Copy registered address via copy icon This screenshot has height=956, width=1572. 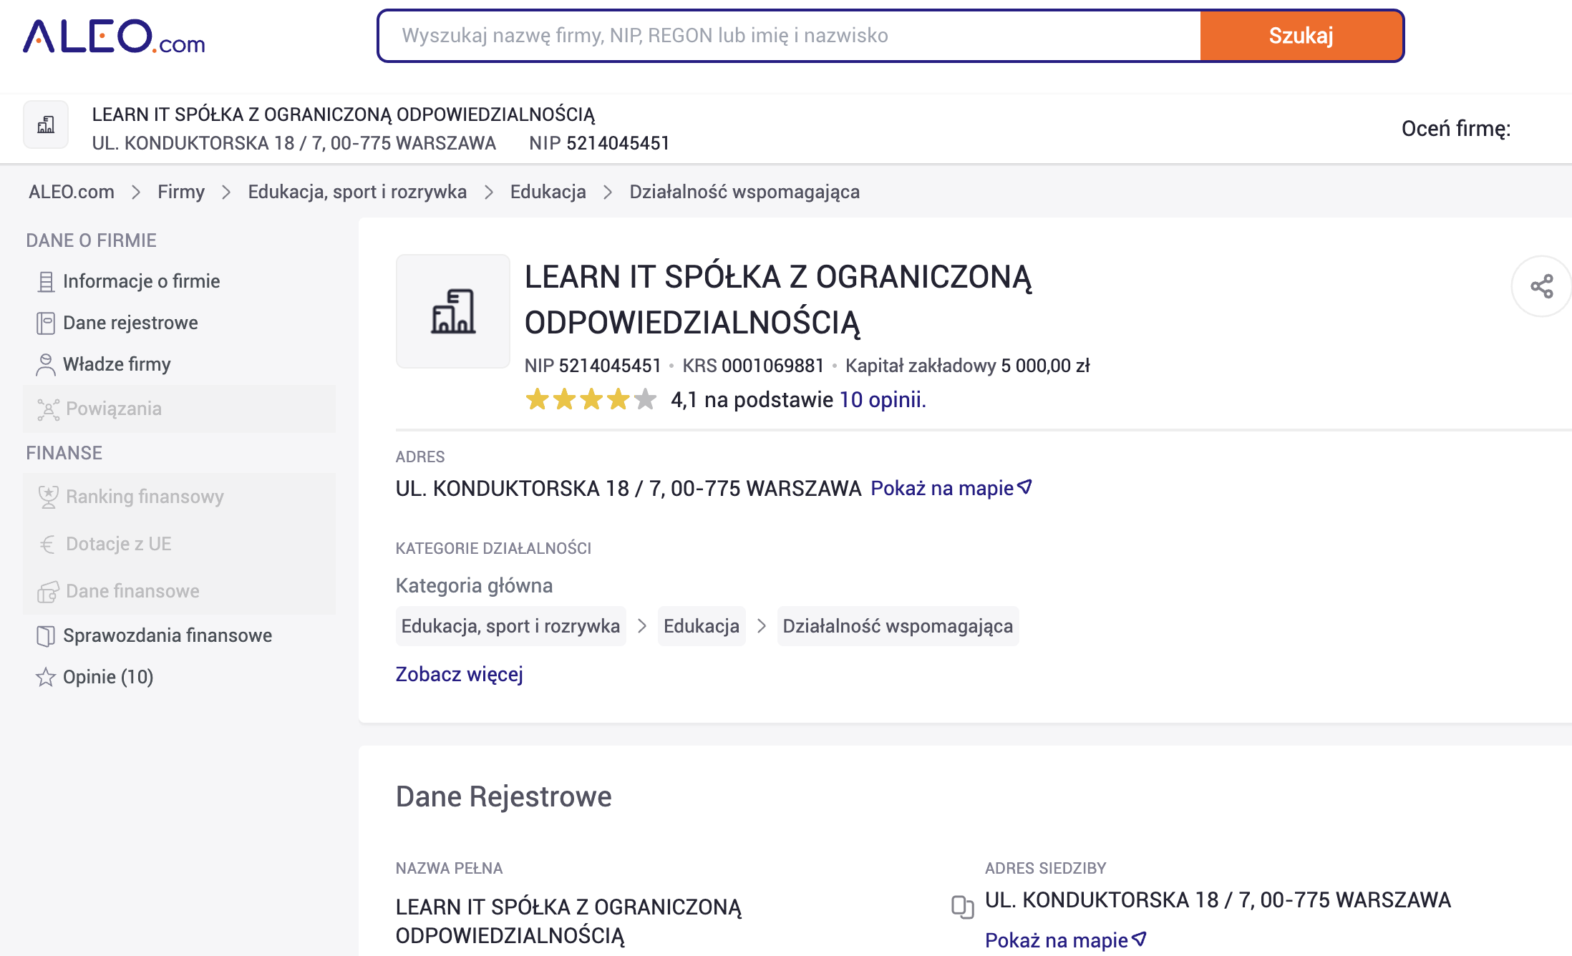coord(963,907)
